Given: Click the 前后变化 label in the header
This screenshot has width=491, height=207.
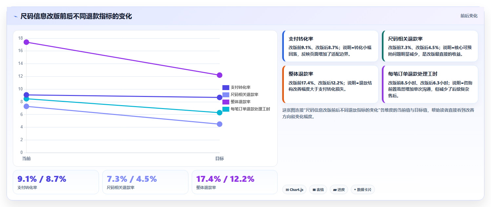Looking at the screenshot, I should coord(469,16).
